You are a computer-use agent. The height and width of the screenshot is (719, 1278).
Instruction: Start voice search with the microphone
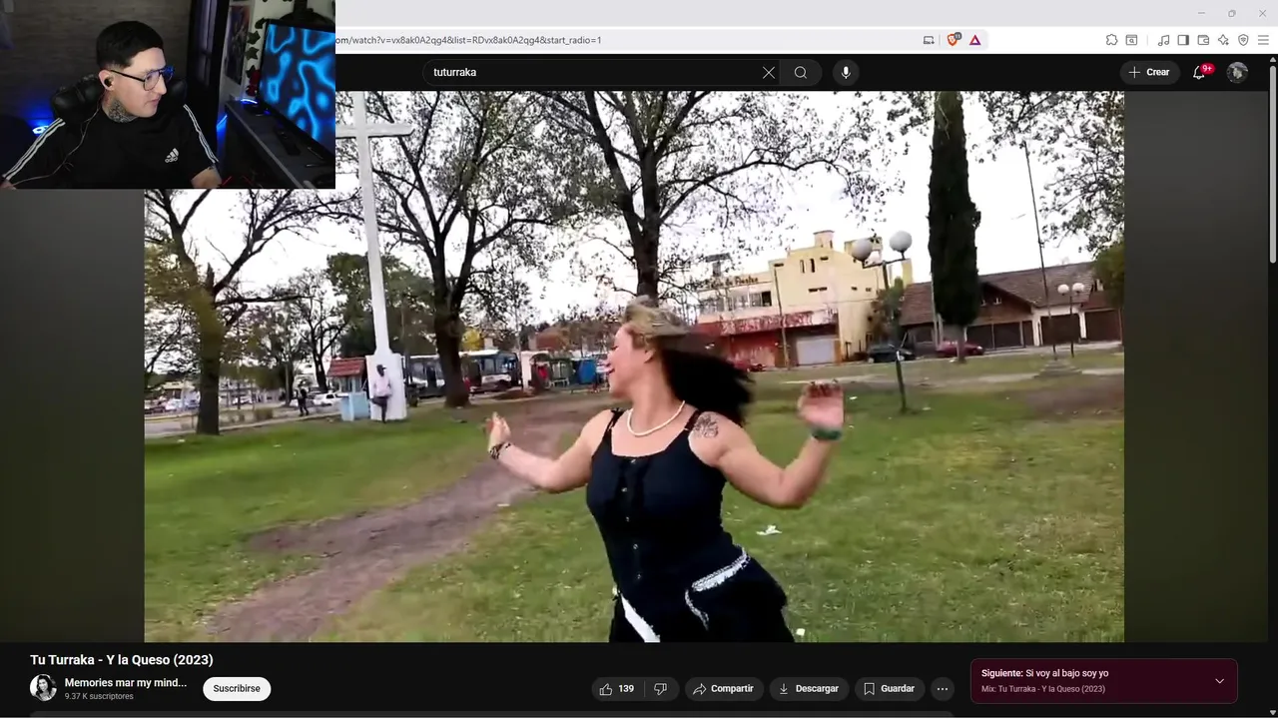[846, 72]
